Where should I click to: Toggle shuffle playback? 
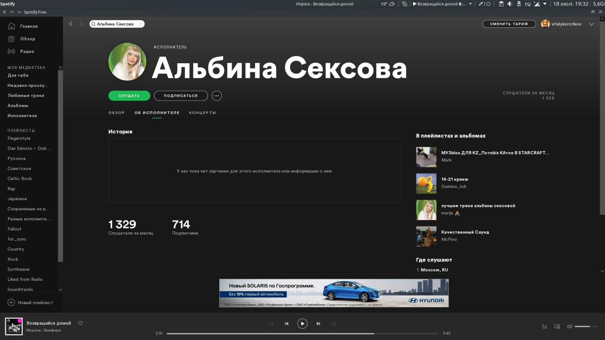pos(270,323)
